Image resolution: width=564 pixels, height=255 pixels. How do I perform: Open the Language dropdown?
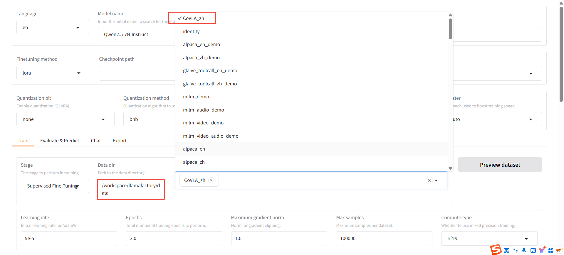[x=53, y=28]
